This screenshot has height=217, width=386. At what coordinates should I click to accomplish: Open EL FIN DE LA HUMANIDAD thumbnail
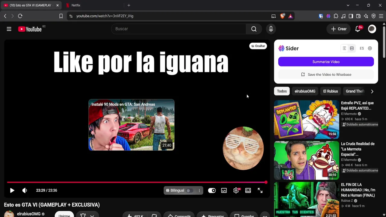pyautogui.click(x=307, y=200)
